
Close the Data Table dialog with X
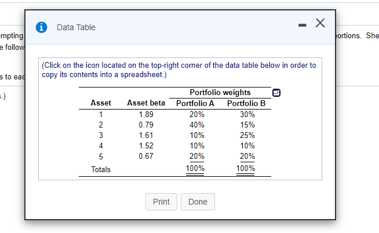320,23
